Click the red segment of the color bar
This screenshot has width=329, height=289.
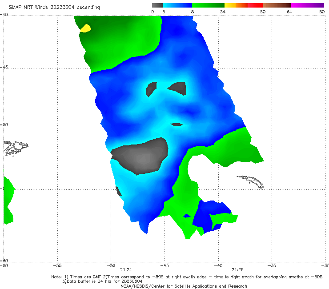click(x=255, y=5)
